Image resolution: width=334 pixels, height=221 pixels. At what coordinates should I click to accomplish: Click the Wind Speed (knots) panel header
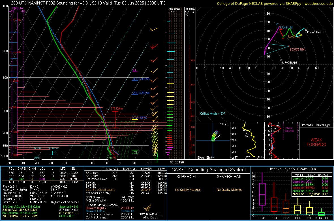pyautogui.click(x=174, y=10)
